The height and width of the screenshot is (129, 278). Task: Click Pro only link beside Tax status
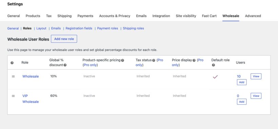[149, 62]
